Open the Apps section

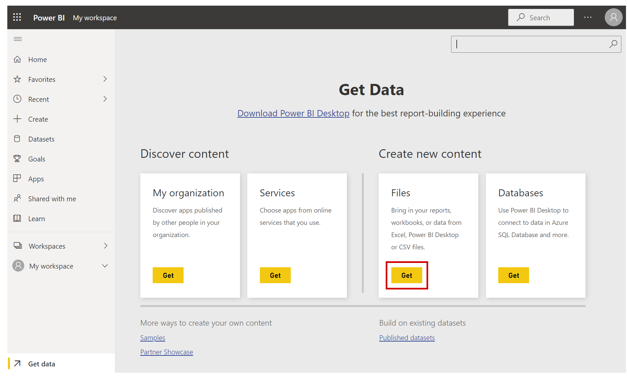[x=36, y=178]
